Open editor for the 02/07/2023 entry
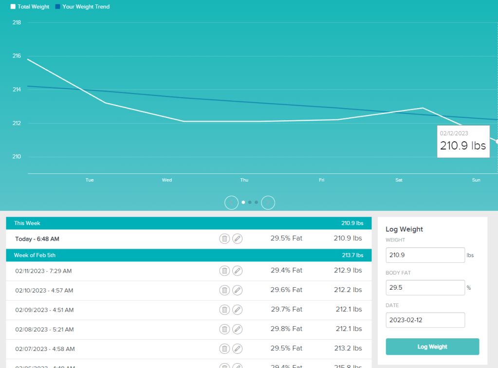The image size is (498, 368). pos(237,349)
